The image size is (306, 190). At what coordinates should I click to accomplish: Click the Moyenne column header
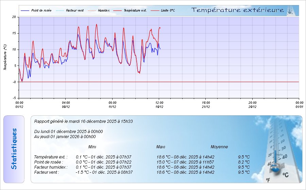[219, 147]
